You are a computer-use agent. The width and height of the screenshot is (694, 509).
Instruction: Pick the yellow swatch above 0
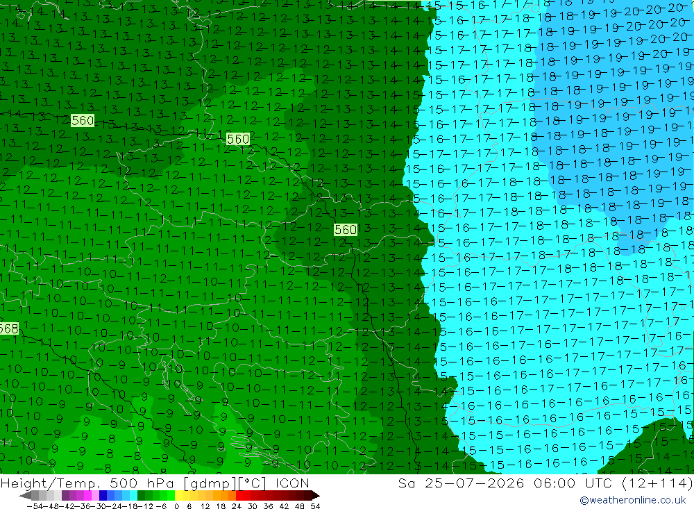(x=178, y=496)
